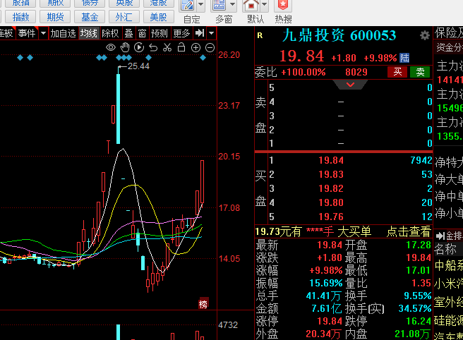
Task: Click the 榜 badge on the chart
Action: 203,304
